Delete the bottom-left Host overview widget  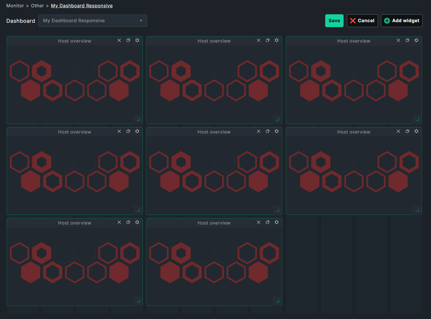119,222
